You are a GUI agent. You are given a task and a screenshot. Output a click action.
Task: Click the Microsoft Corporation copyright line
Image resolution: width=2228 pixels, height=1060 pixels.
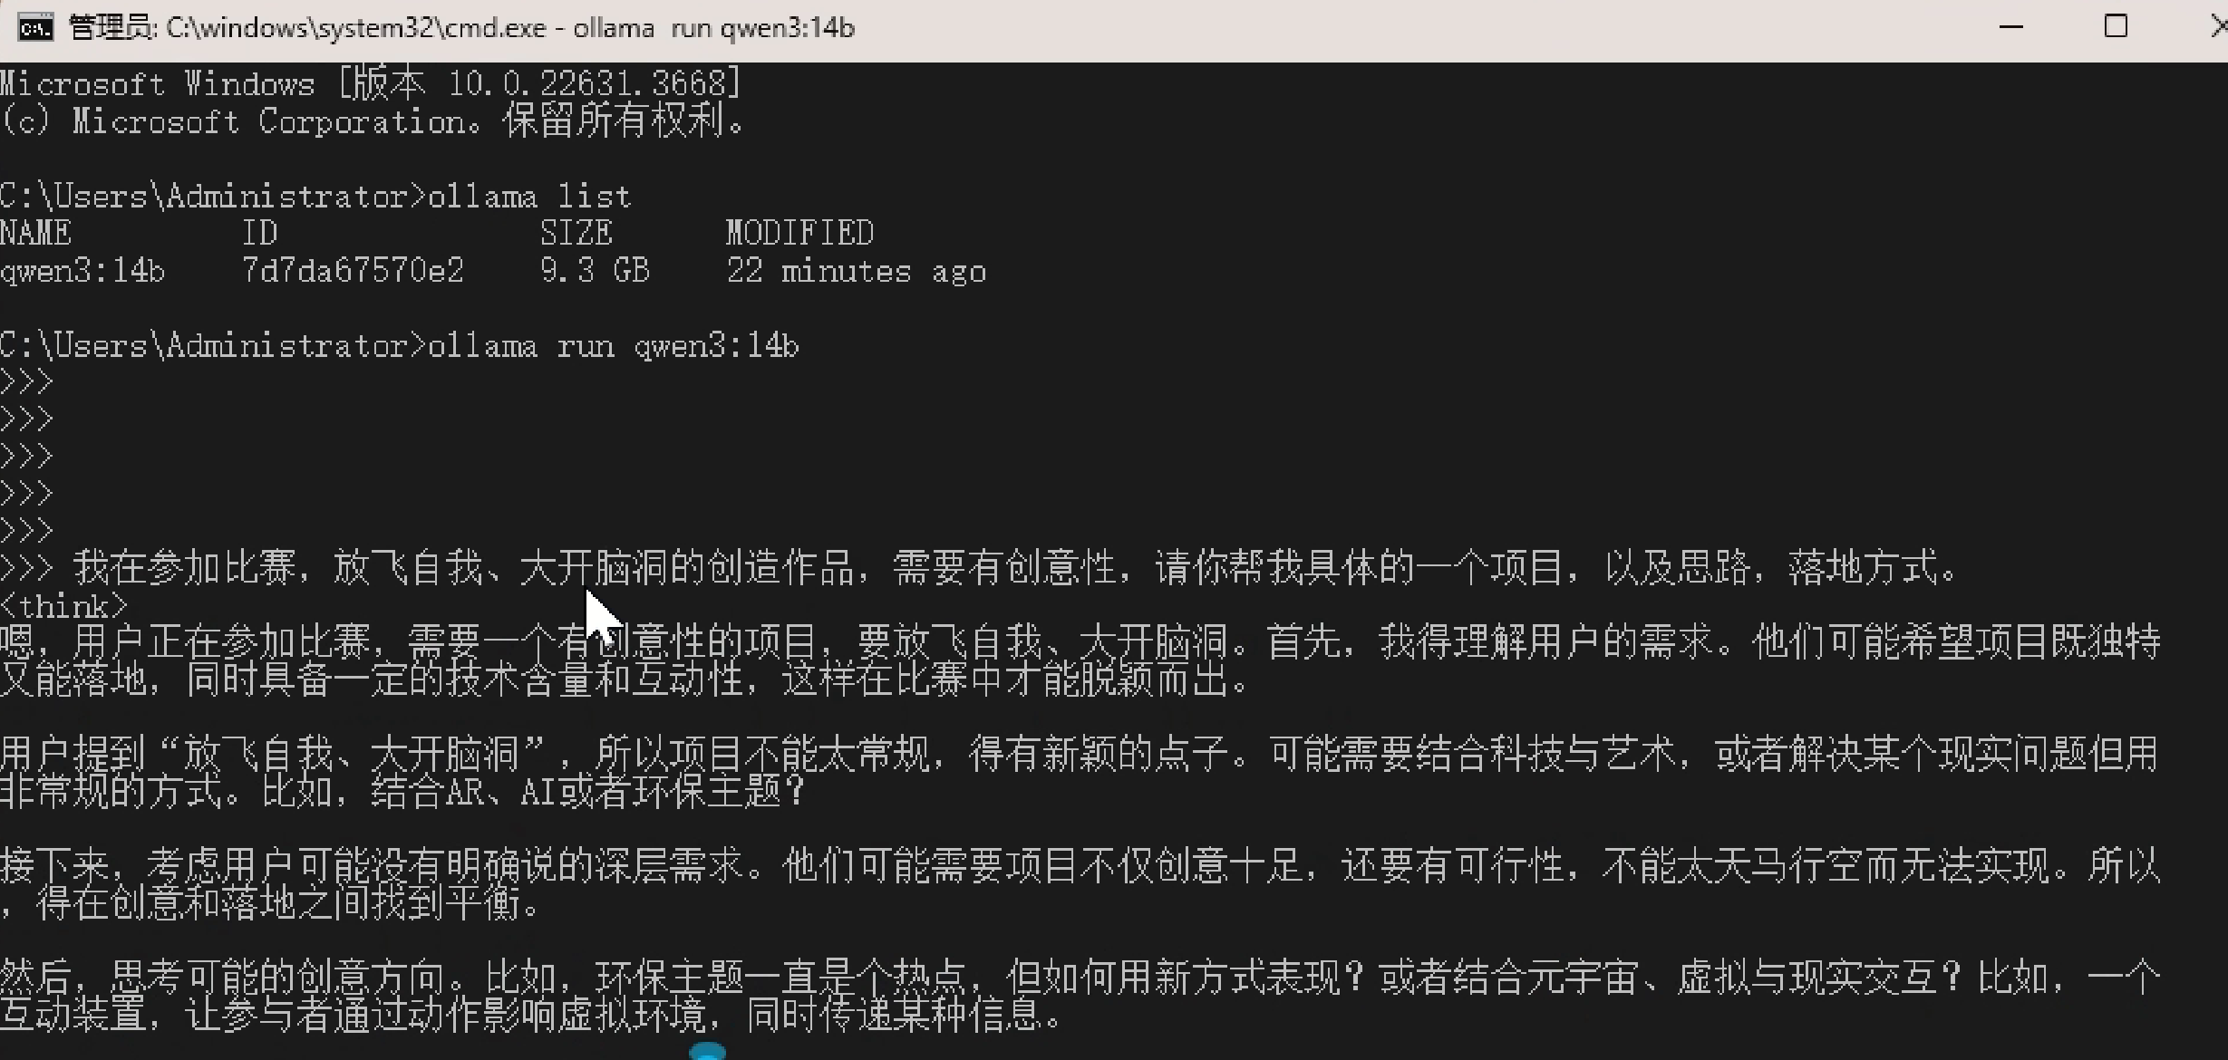372,120
